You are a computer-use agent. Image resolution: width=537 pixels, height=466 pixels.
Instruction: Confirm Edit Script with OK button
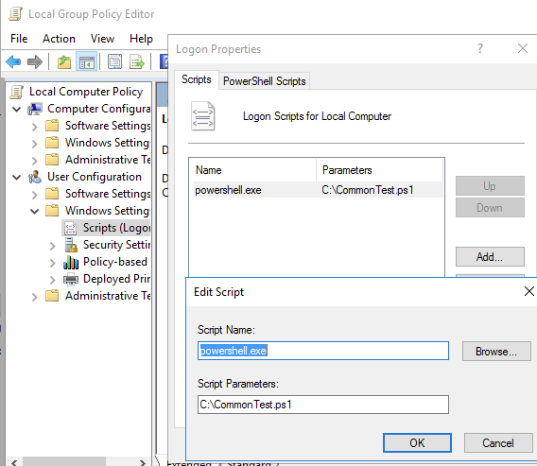point(417,442)
